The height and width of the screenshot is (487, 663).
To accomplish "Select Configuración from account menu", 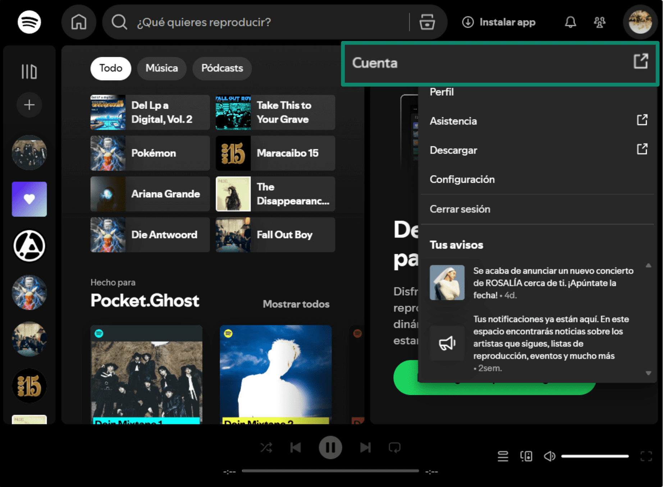I will (462, 179).
